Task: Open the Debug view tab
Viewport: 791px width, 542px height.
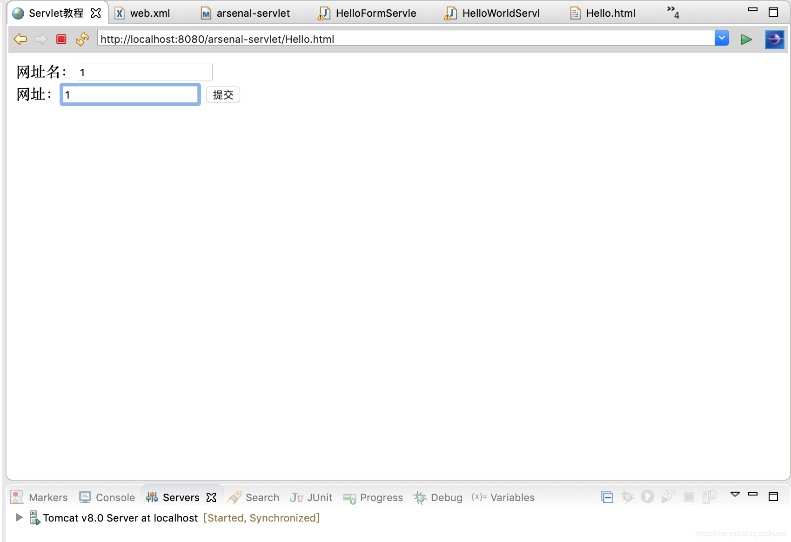Action: [447, 497]
